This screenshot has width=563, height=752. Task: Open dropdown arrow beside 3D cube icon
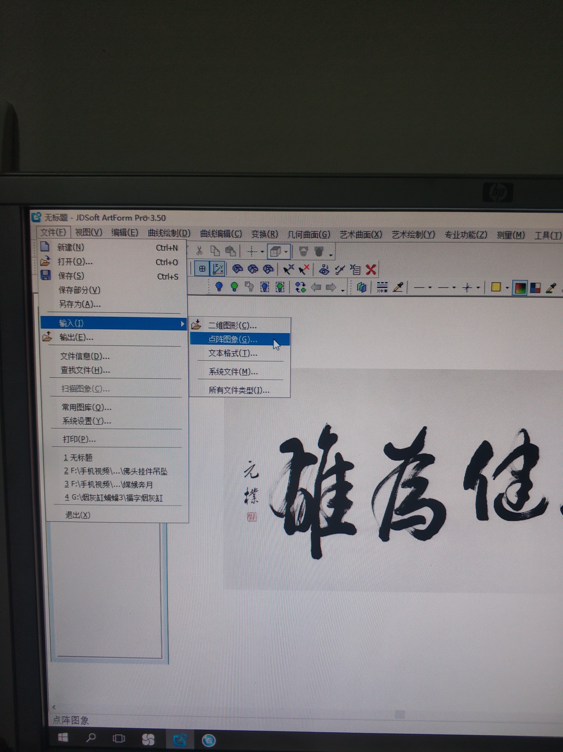(x=286, y=252)
